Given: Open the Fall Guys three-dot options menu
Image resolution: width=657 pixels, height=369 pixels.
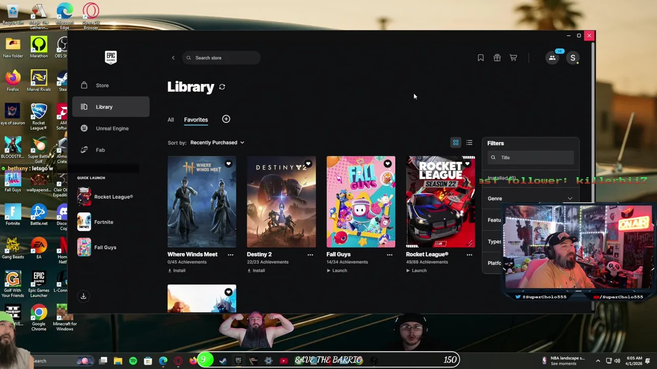Looking at the screenshot, I should click(390, 255).
